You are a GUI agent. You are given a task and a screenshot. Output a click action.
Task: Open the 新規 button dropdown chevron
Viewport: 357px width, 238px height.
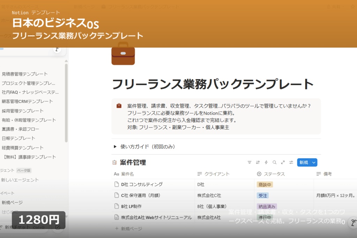(x=314, y=162)
